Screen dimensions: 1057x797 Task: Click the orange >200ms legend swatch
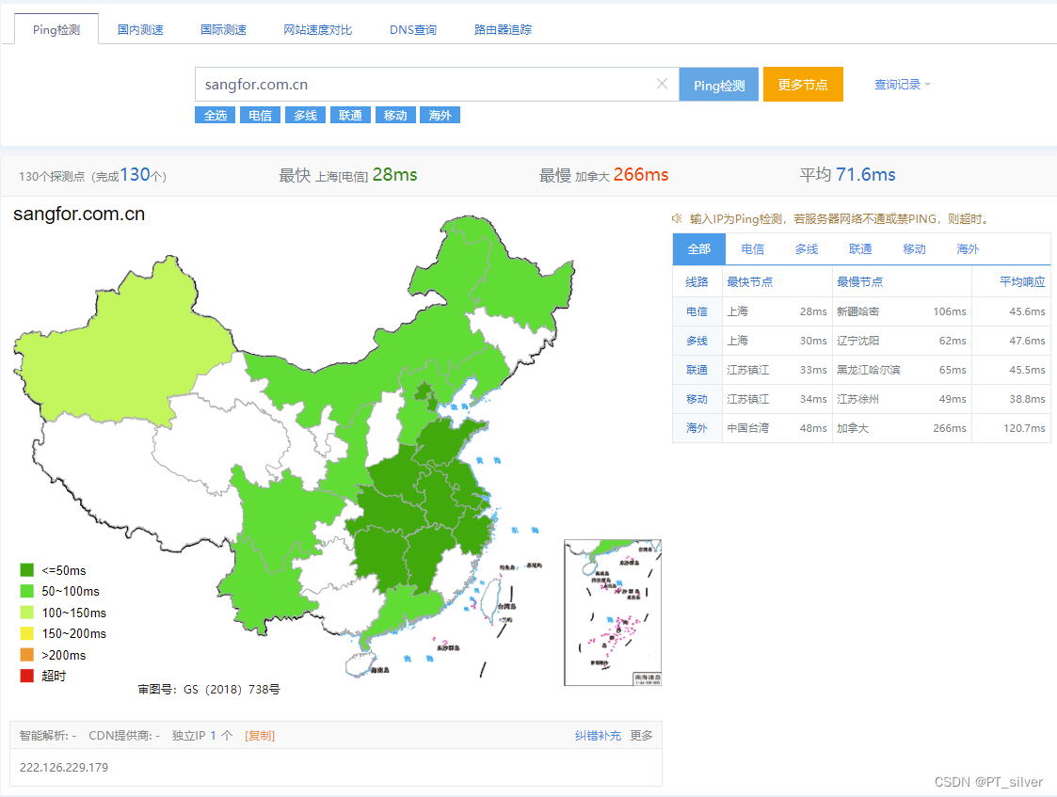[x=27, y=655]
